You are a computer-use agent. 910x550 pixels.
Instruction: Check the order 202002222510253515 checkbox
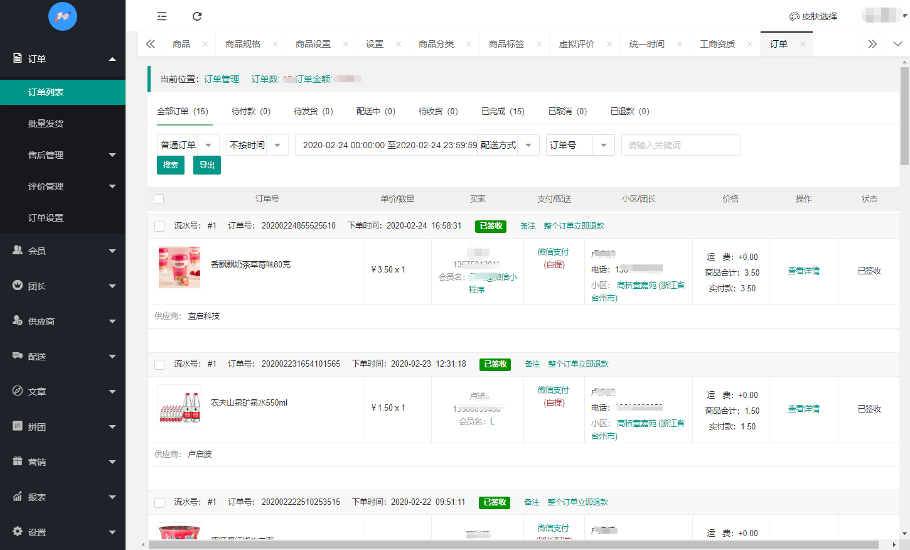[159, 503]
